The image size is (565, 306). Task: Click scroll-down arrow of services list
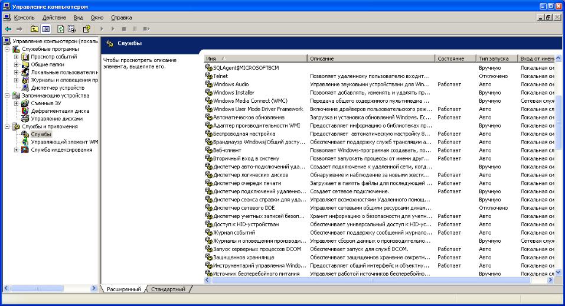pyautogui.click(x=558, y=273)
